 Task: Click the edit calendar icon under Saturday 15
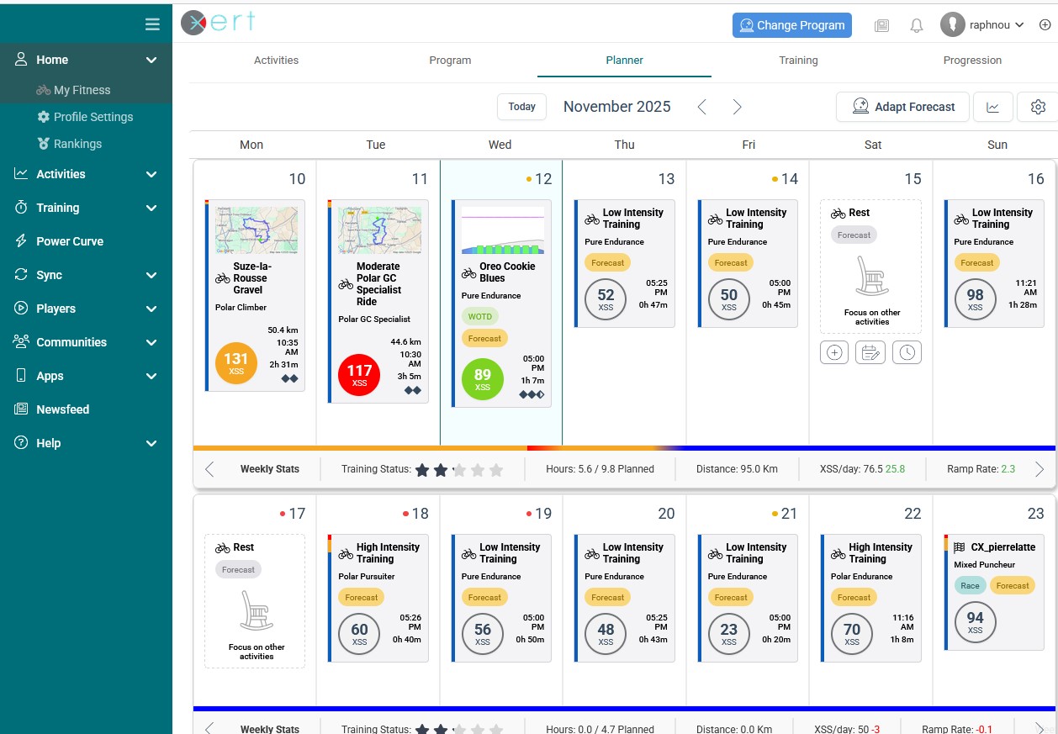(870, 353)
